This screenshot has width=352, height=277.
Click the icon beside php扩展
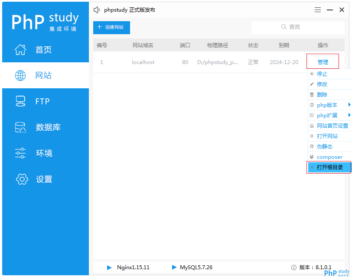click(x=312, y=116)
